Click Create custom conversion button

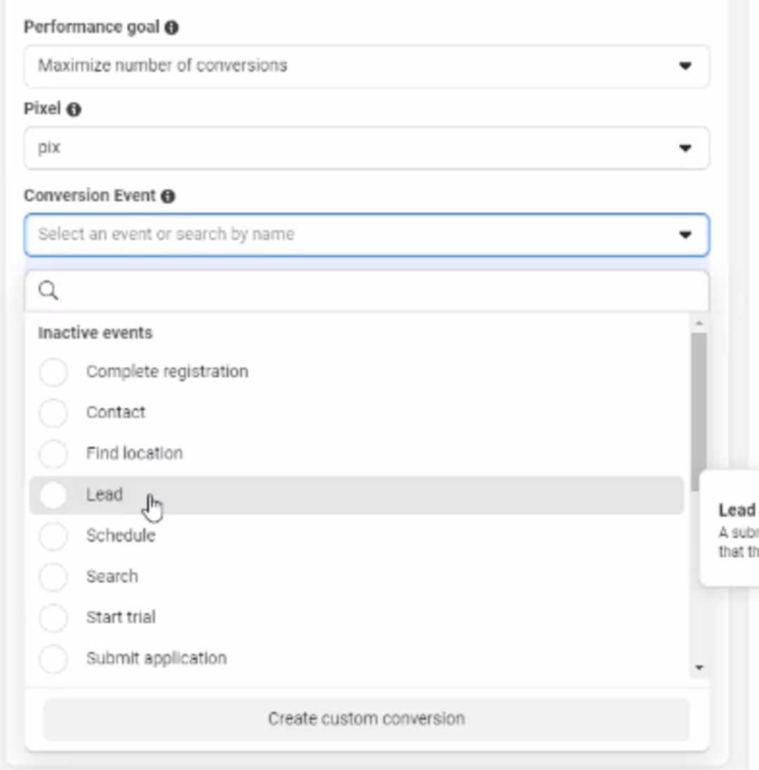tap(366, 719)
